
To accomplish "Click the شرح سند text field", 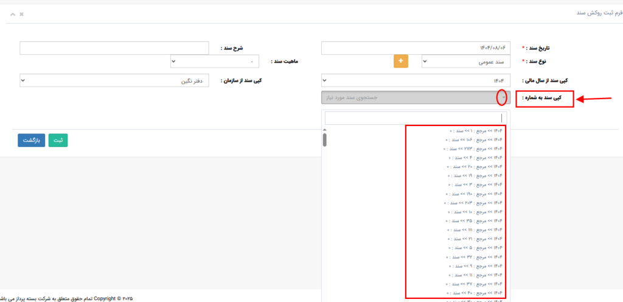I will coord(115,47).
